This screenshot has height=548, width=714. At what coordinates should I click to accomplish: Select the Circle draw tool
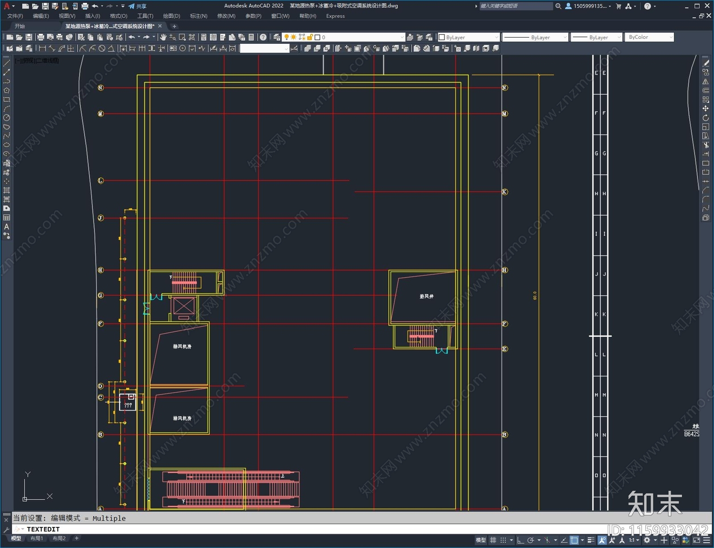(6, 117)
